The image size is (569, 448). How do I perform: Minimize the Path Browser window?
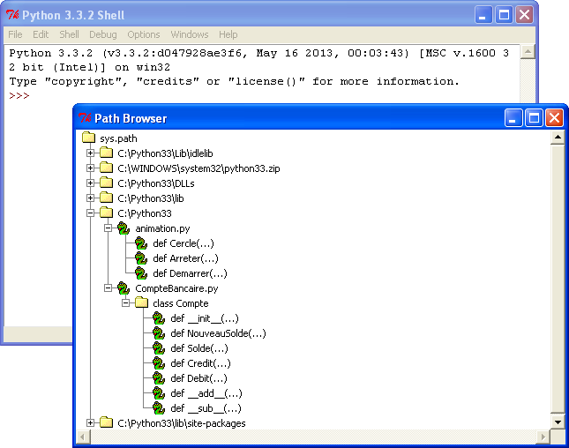513,118
